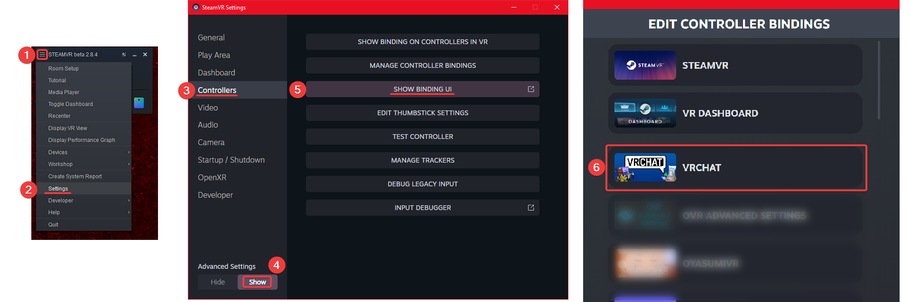Select the STEAMVR bindings entry
The image size is (911, 302).
point(735,65)
